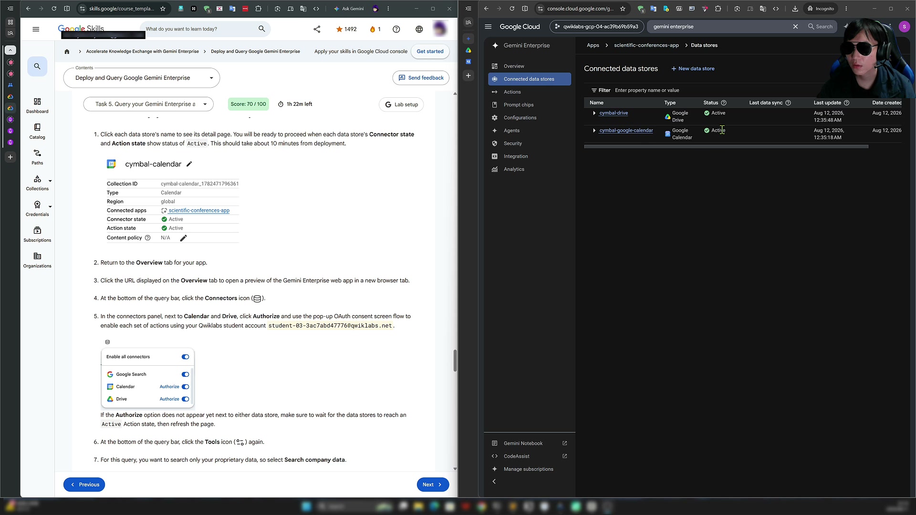Click Content policy edit pencil icon

click(183, 238)
